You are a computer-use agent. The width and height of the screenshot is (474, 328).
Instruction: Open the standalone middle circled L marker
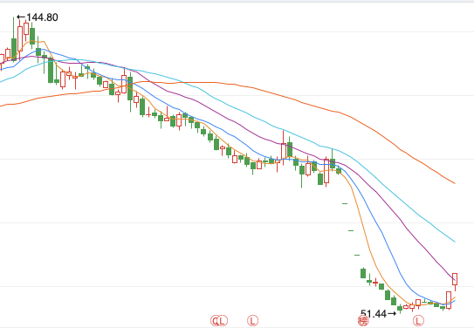pos(253,321)
